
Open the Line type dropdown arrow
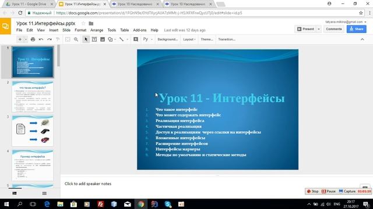coord(127,39)
